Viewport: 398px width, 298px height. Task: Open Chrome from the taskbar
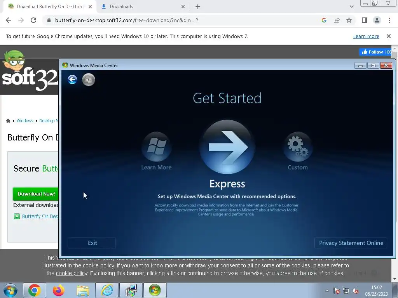35,290
